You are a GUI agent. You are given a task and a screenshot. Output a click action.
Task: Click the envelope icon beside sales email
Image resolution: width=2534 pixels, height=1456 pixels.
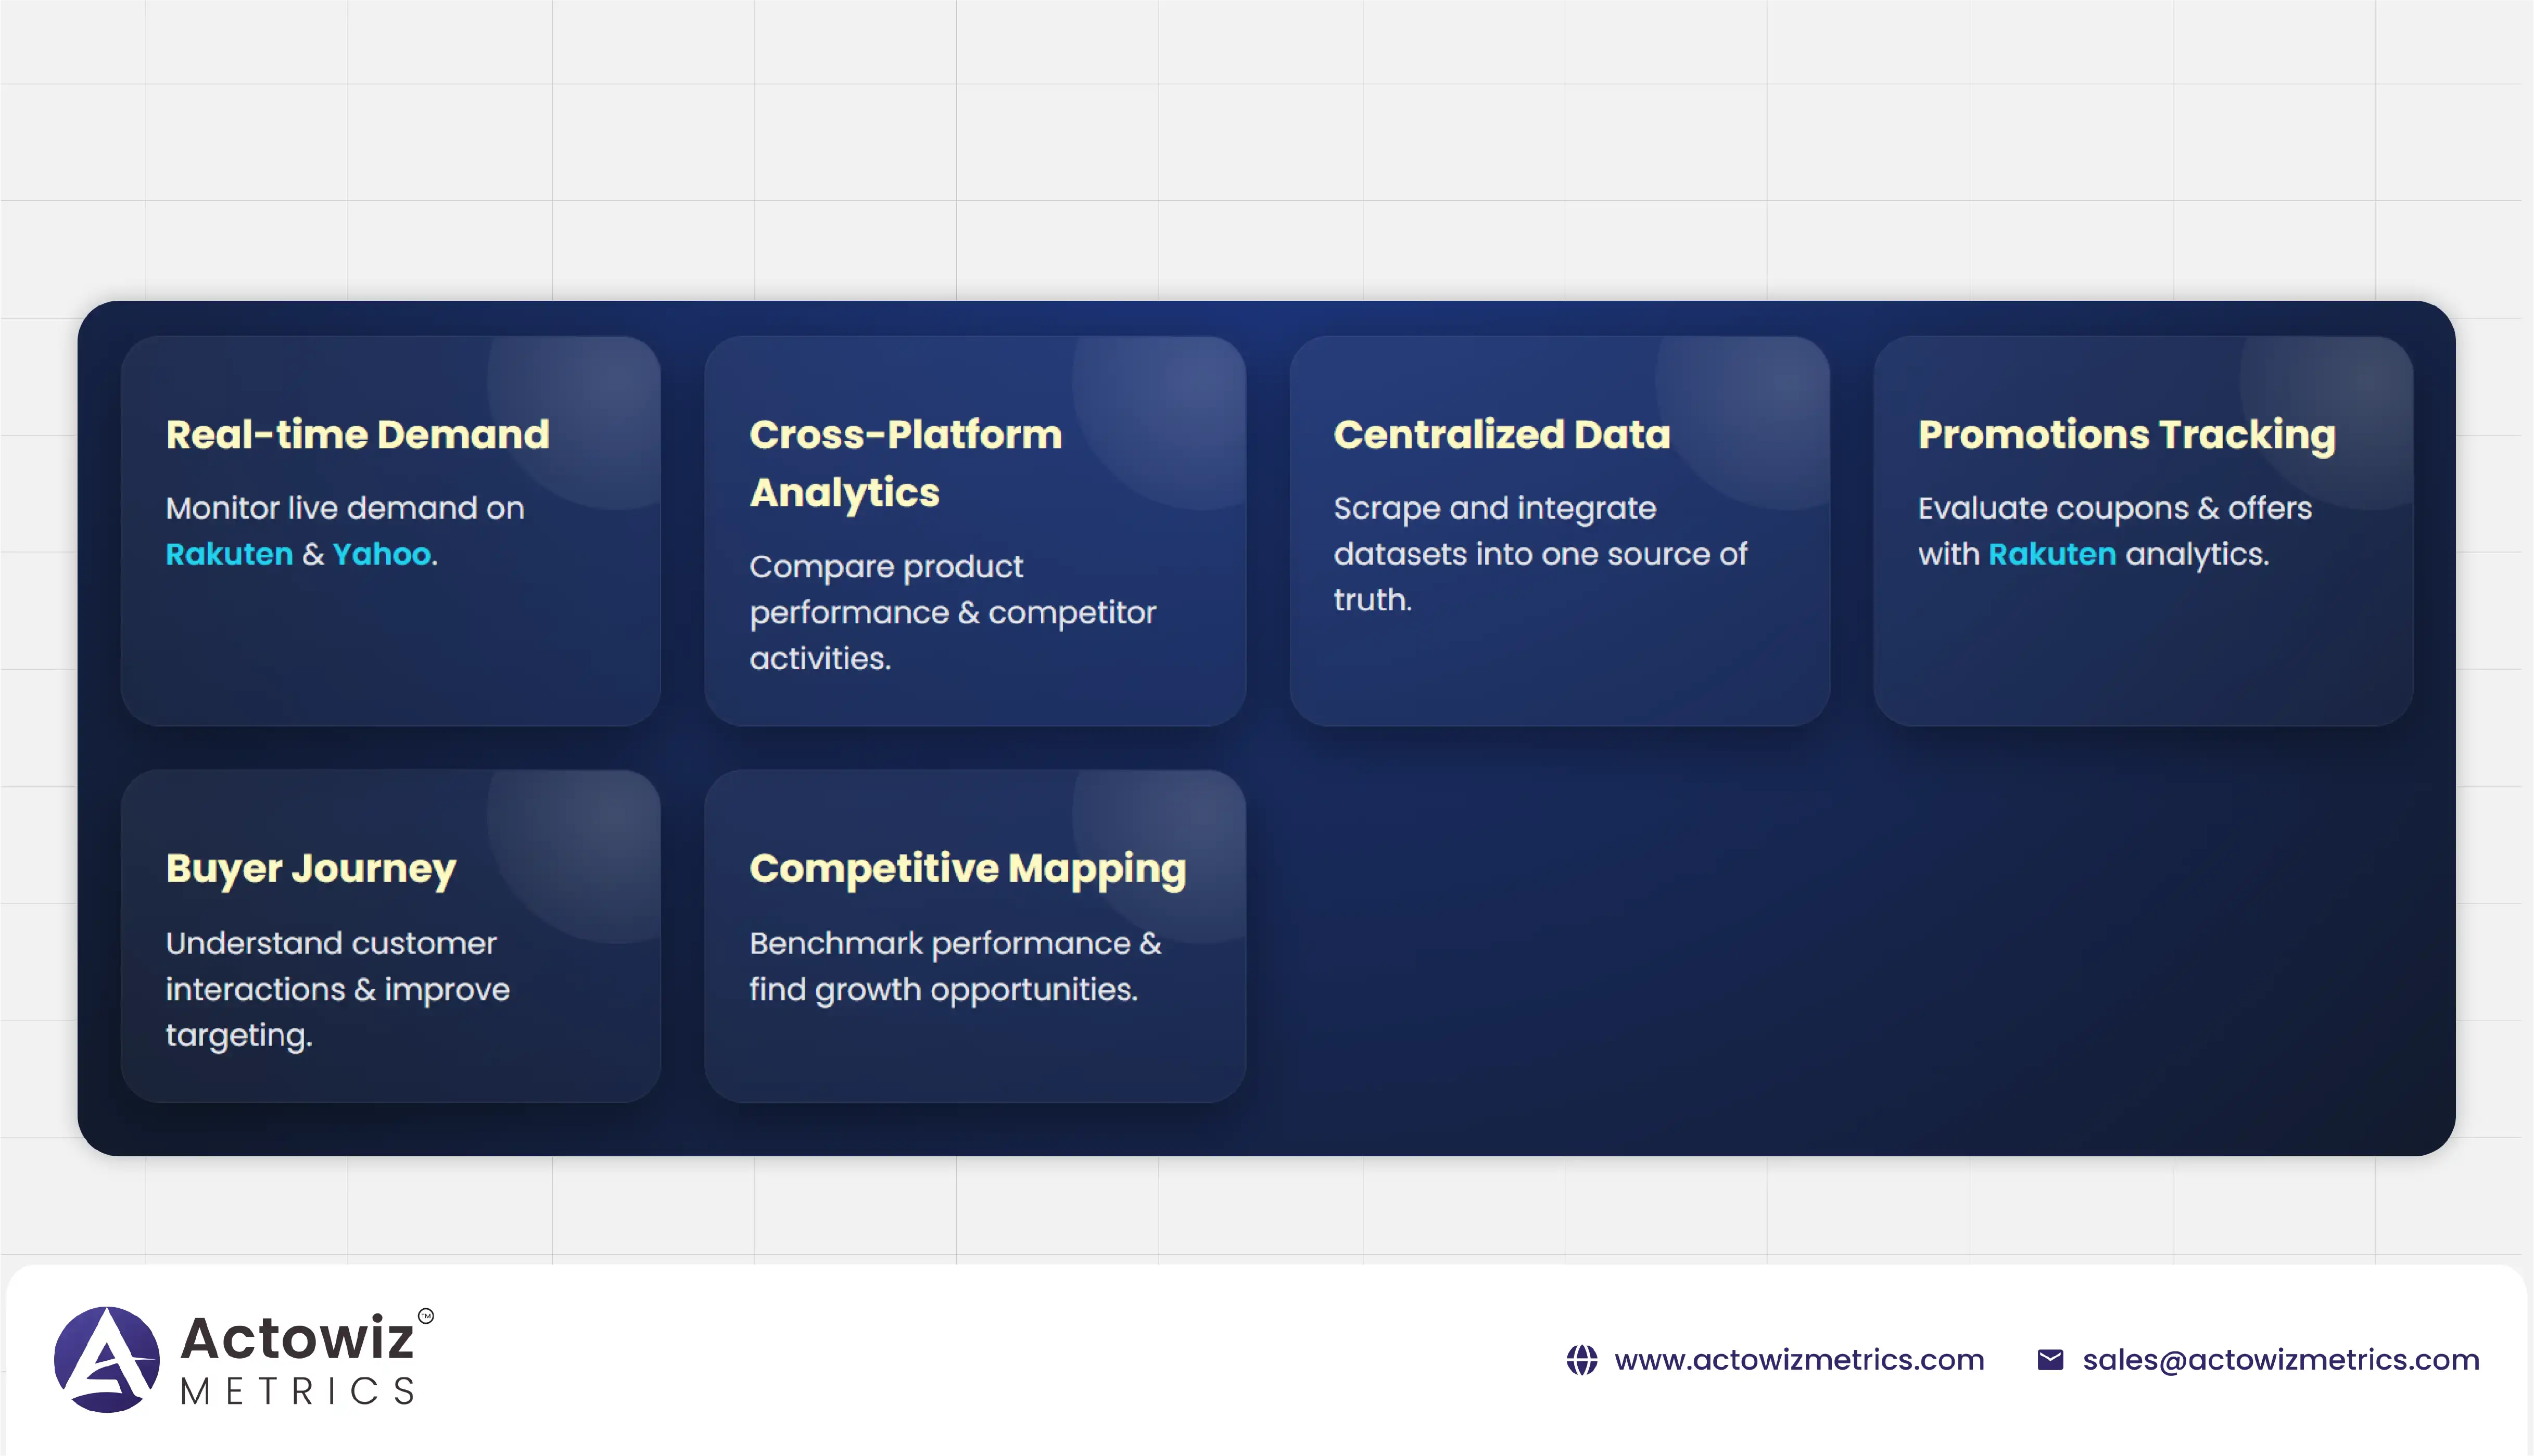[2050, 1360]
